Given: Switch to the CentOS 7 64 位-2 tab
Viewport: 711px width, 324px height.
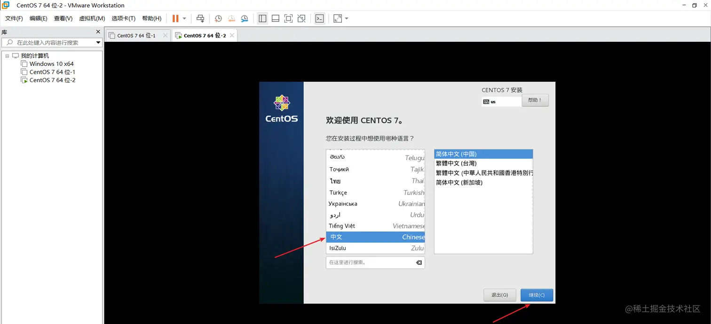Looking at the screenshot, I should [205, 36].
